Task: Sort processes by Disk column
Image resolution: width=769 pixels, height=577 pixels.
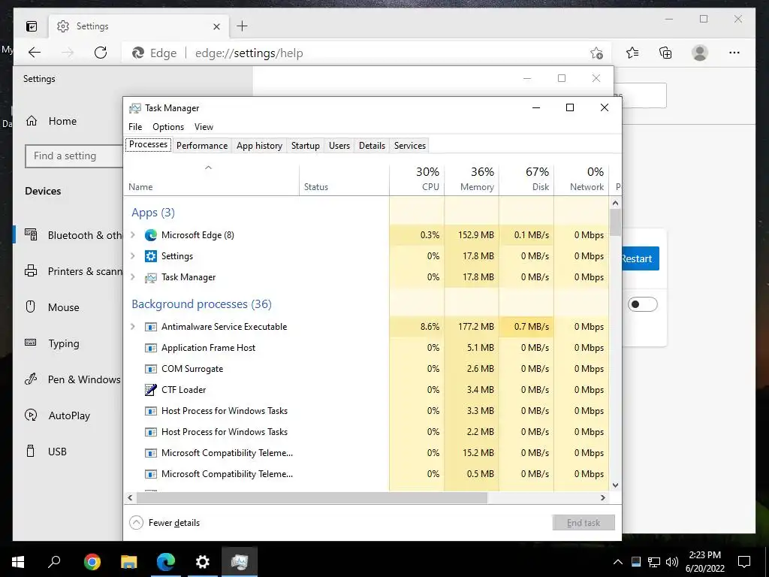Action: tap(526, 179)
